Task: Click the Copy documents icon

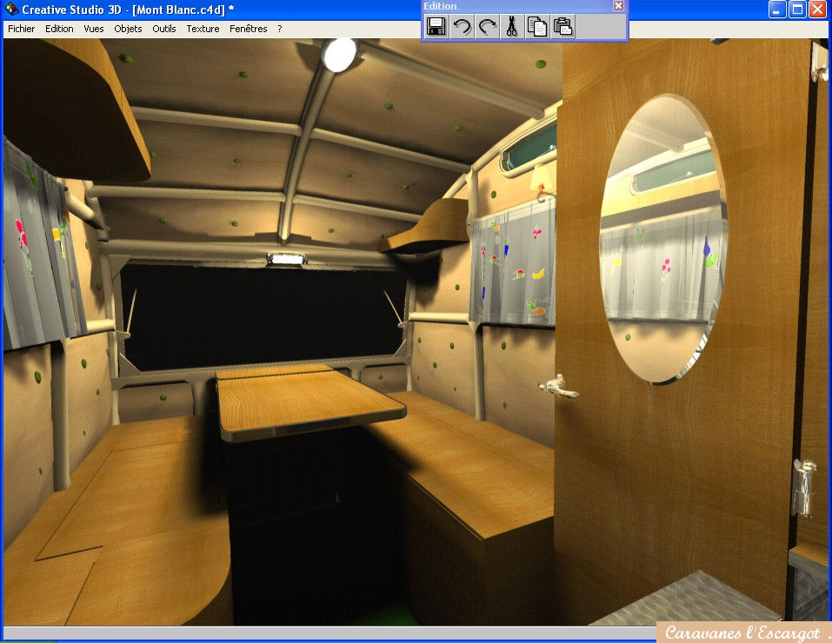Action: pos(537,27)
